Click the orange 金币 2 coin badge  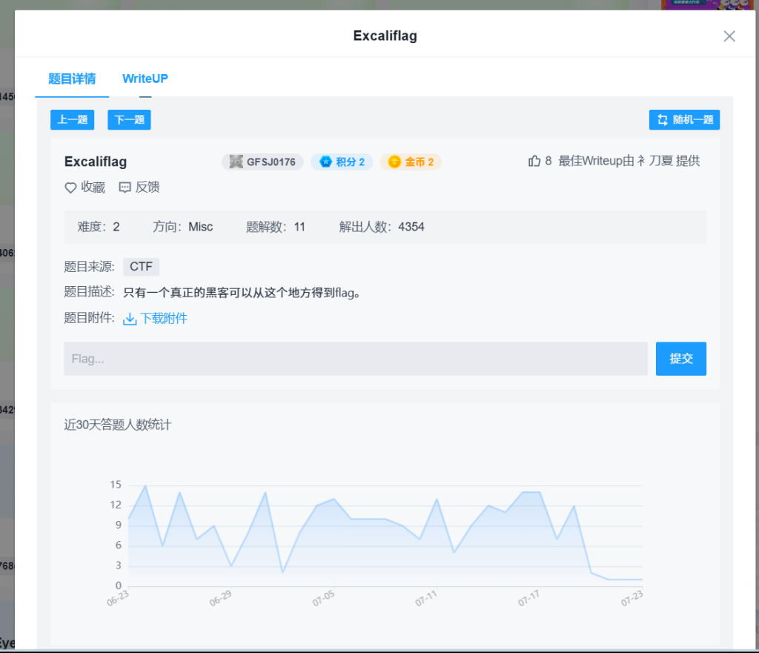tap(411, 162)
